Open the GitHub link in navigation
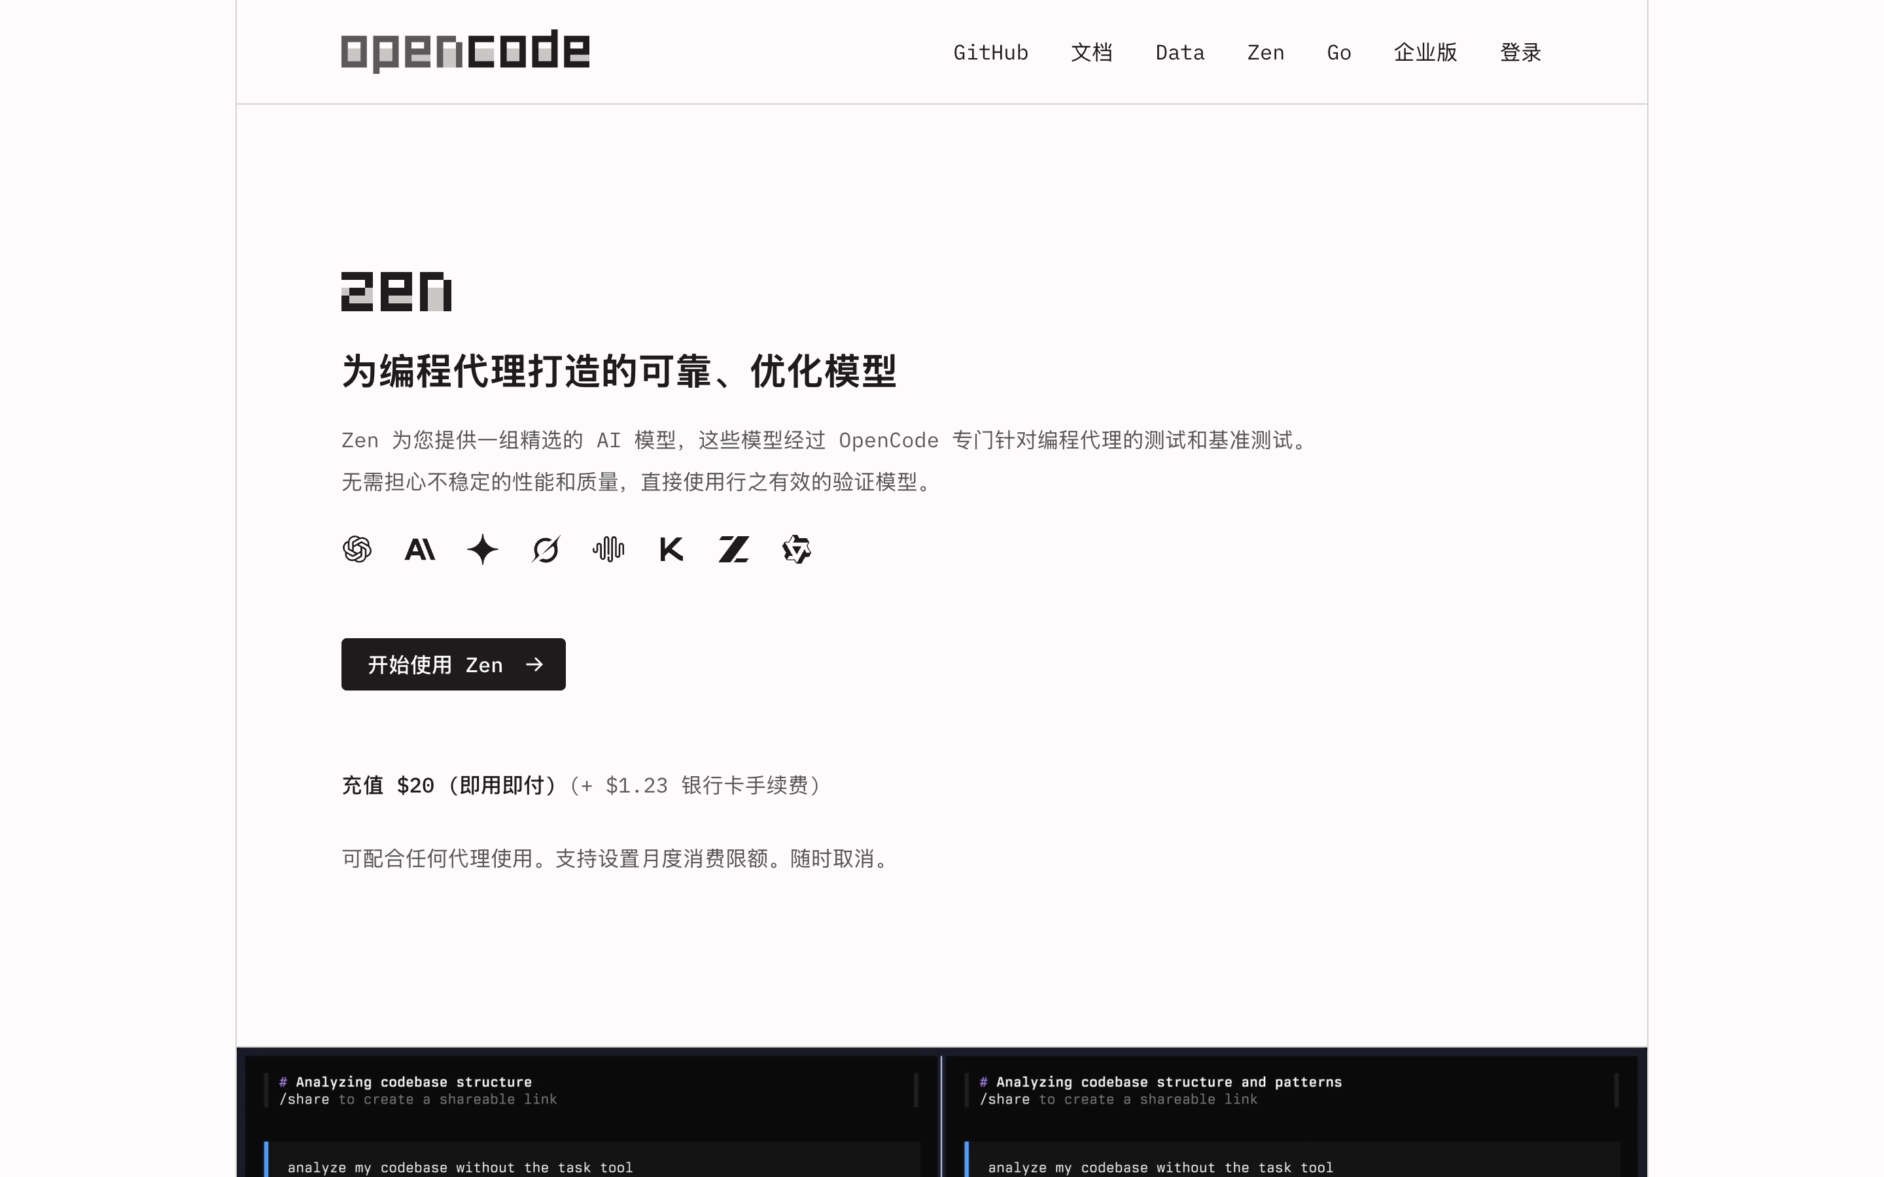The height and width of the screenshot is (1177, 1884). point(990,52)
